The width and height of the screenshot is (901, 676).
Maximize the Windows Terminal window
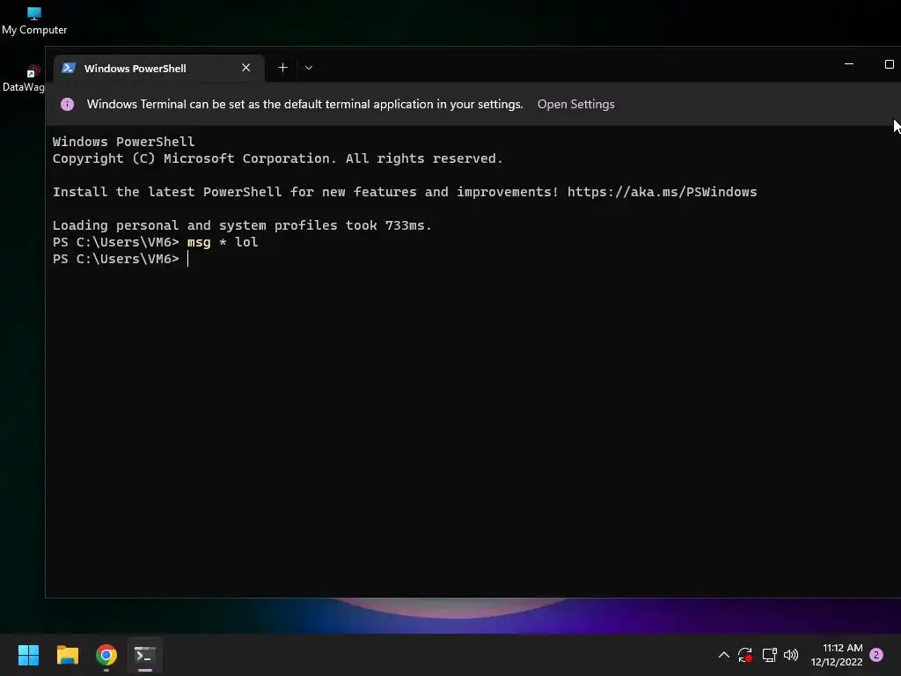889,64
